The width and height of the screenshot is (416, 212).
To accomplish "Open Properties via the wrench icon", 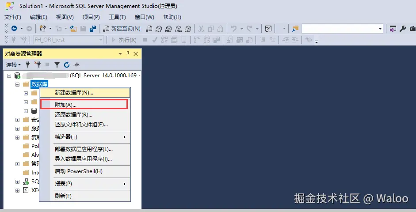I will coord(402,28).
